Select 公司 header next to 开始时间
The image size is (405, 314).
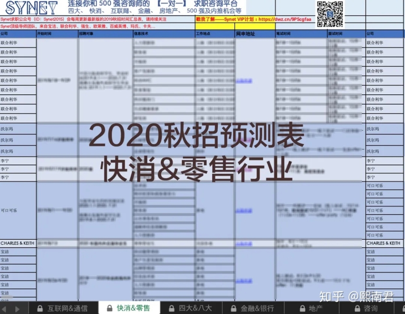(18, 34)
